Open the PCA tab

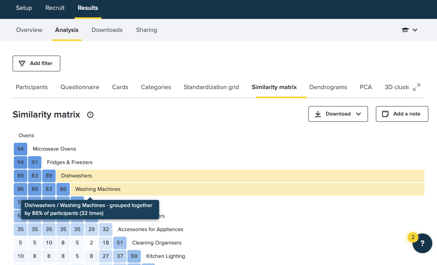[x=366, y=87]
